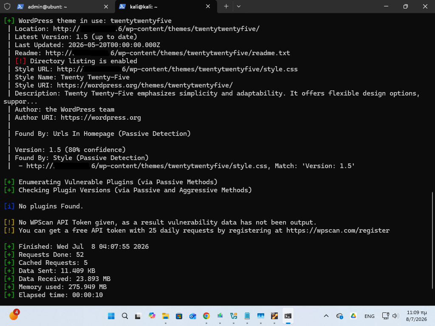The width and height of the screenshot is (435, 326).
Task: Open Windows Start menu
Action: (x=111, y=316)
